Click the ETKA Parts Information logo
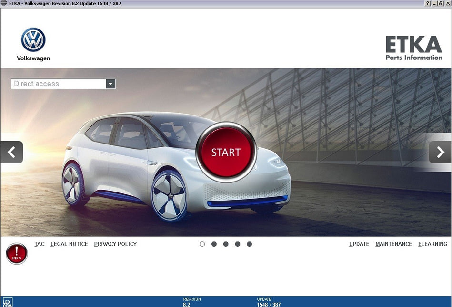Screen dimensions: 452x307 [413, 48]
